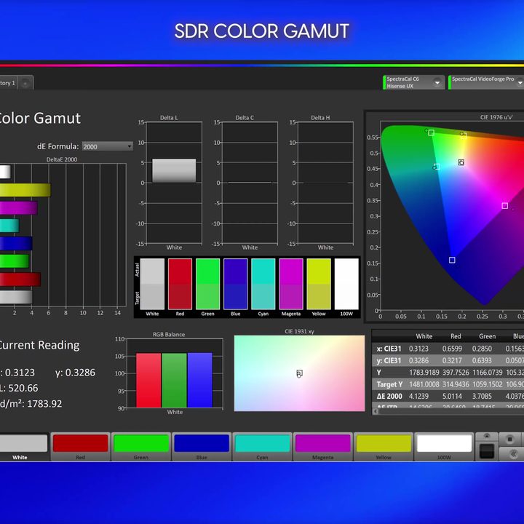Screen dimensions: 524x524
Task: Click the Yellow actual/target comparison swatch
Action: pos(319,284)
